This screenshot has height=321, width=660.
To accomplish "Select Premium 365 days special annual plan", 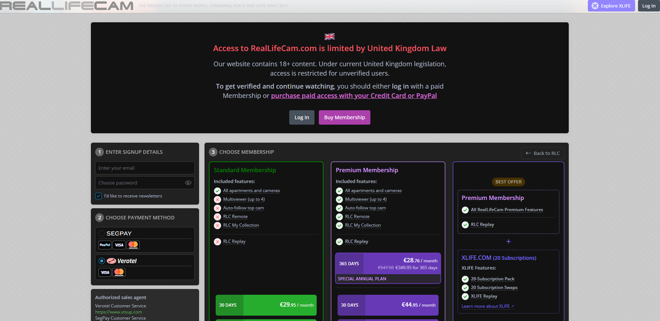I will 388,268.
